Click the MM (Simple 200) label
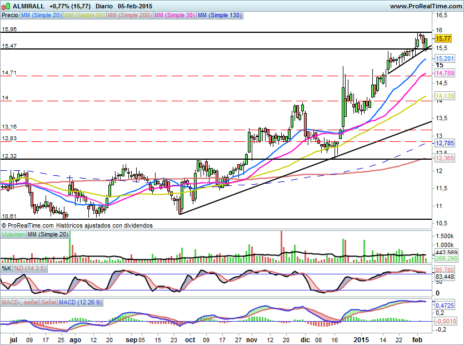The height and width of the screenshot is (345, 464). 128,16
